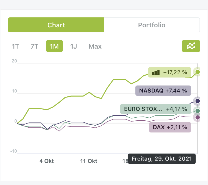Select the 1T time range
The image size is (208, 185).
click(x=15, y=46)
